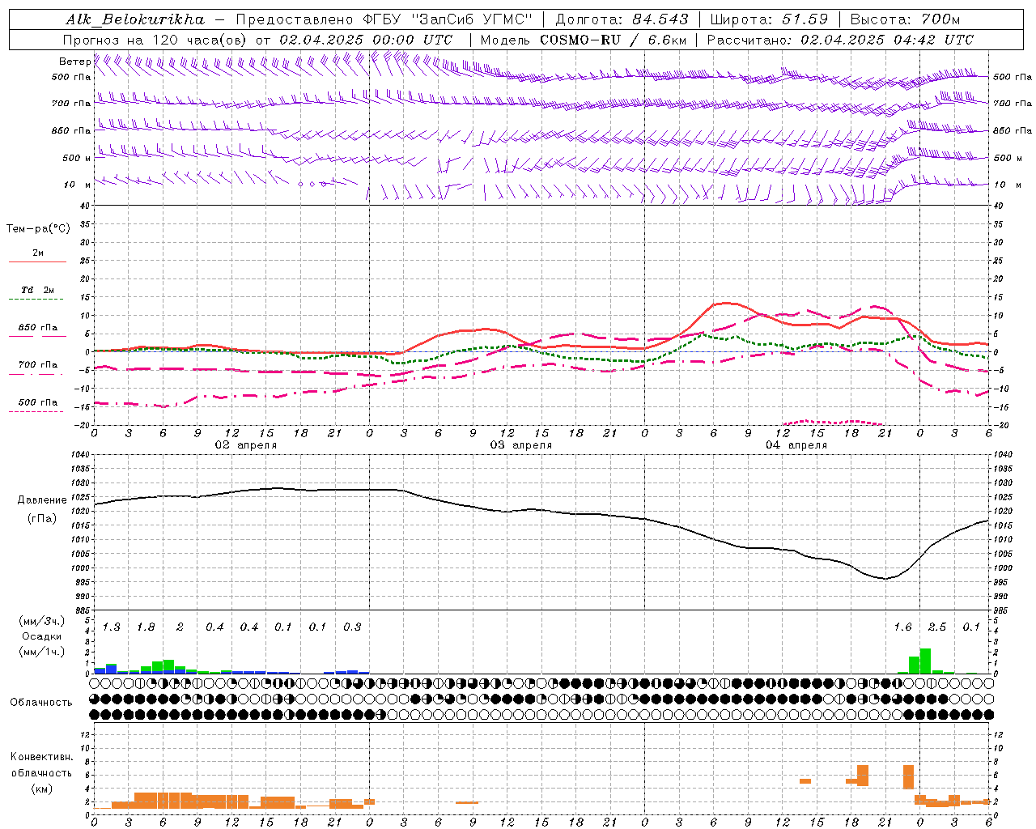Click the "Осадки" precipitation label

41,636
